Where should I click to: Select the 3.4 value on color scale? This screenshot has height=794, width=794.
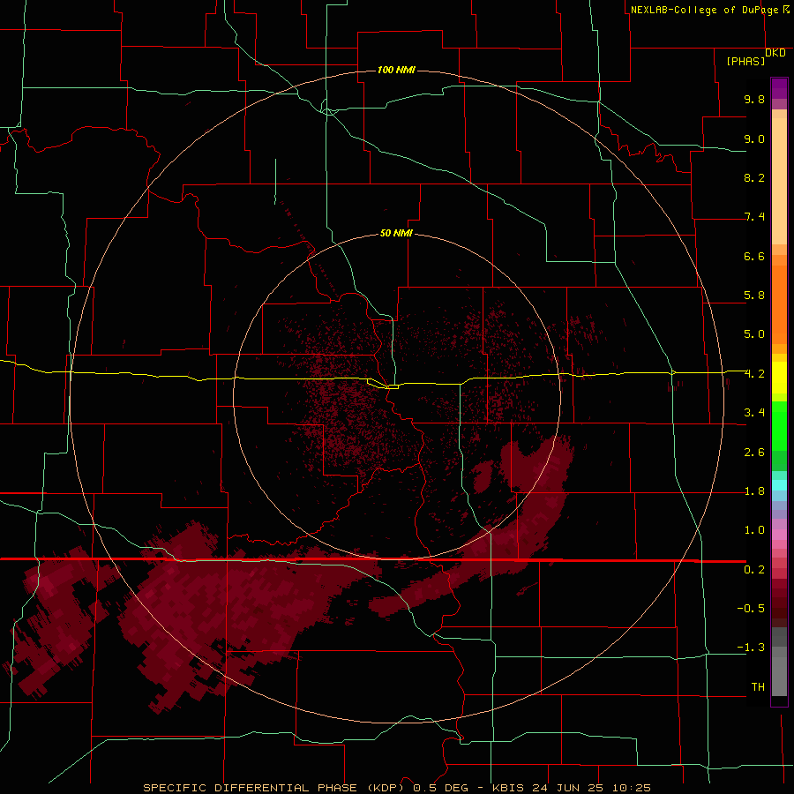click(754, 413)
